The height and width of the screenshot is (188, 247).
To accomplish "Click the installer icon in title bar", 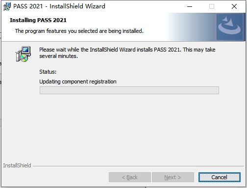I will click(x=7, y=6).
